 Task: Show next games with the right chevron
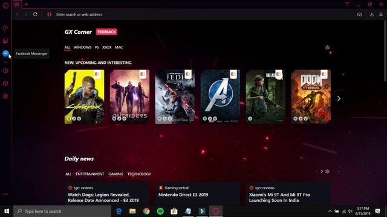pos(339,98)
